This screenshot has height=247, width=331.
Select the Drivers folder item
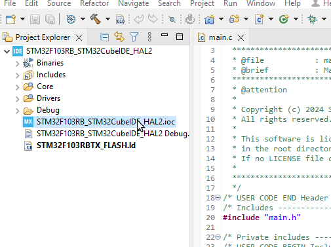(49, 98)
